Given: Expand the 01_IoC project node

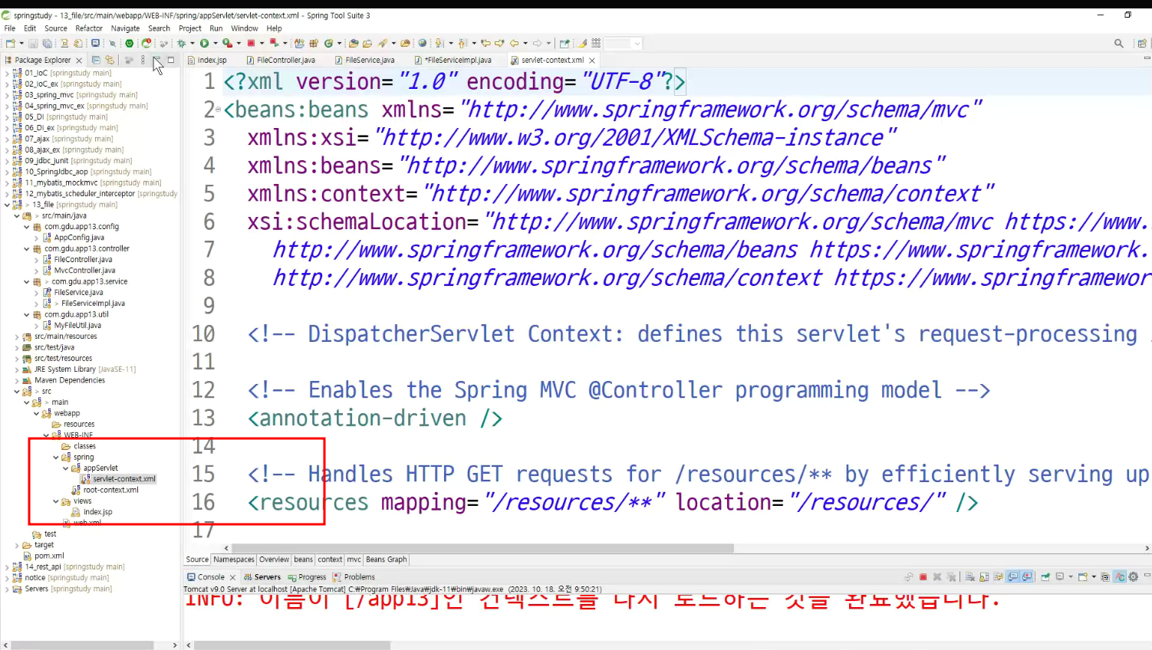Looking at the screenshot, I should pos(8,74).
